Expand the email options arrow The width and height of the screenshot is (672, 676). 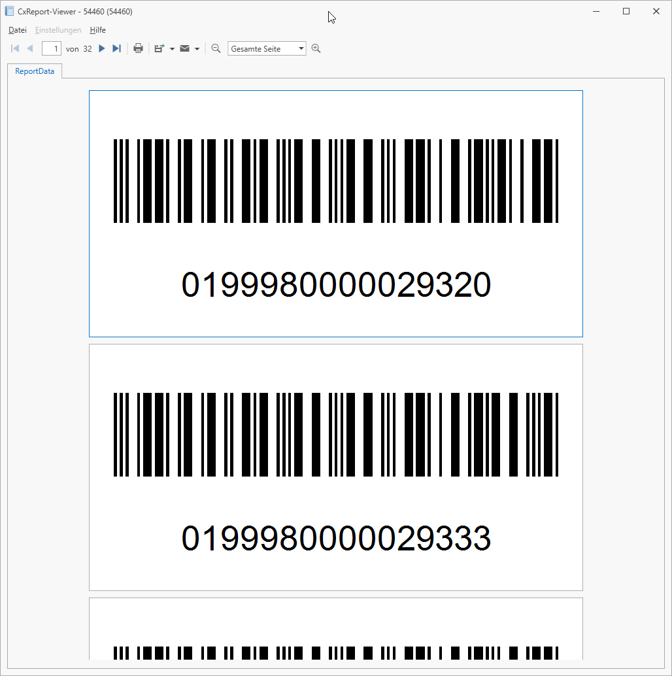197,49
